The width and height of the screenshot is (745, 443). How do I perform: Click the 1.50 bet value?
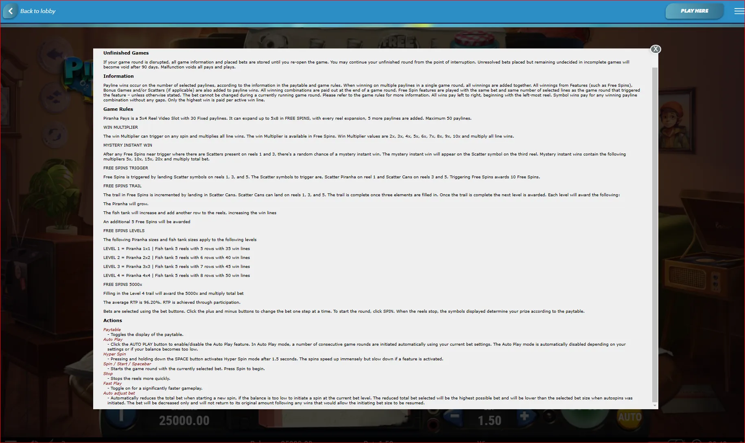[x=489, y=421]
